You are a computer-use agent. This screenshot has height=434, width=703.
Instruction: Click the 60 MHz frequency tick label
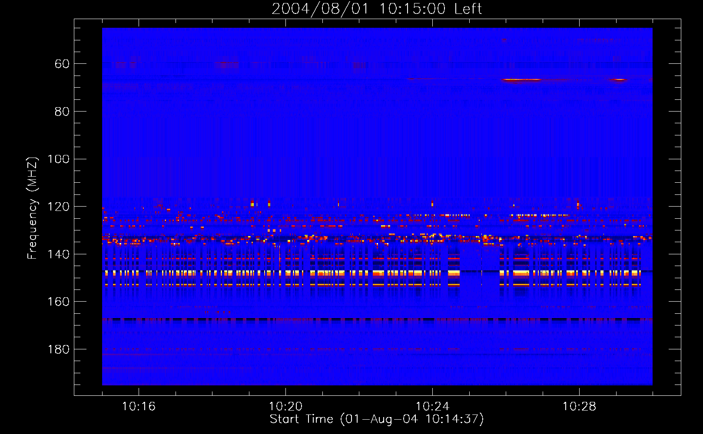[x=62, y=64]
